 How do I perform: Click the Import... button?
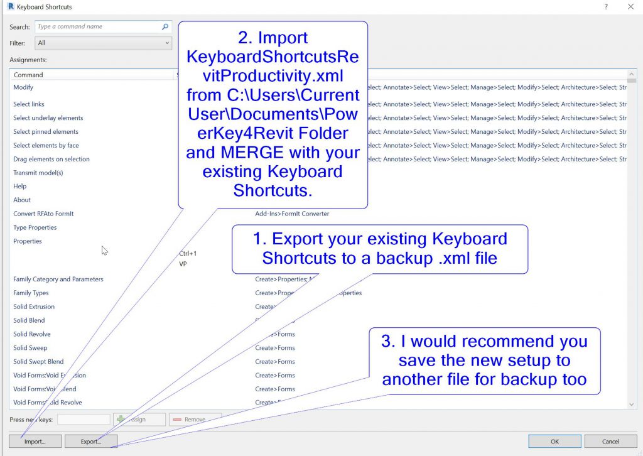pyautogui.click(x=35, y=442)
